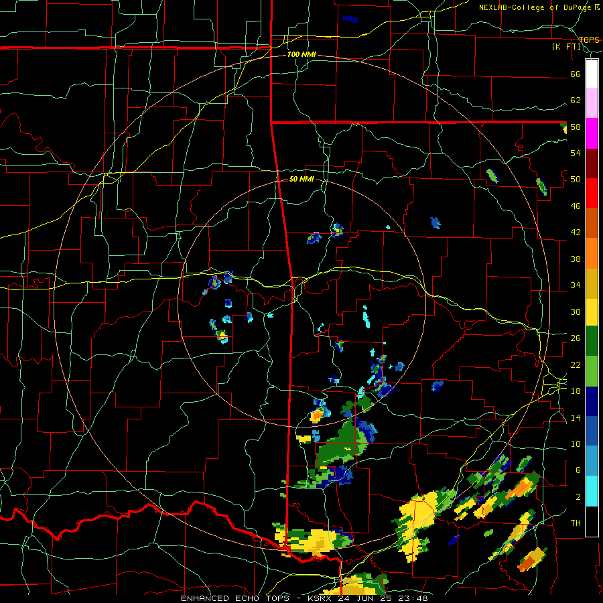Click the 58 value on the legend
This screenshot has height=603, width=603.
(x=576, y=127)
